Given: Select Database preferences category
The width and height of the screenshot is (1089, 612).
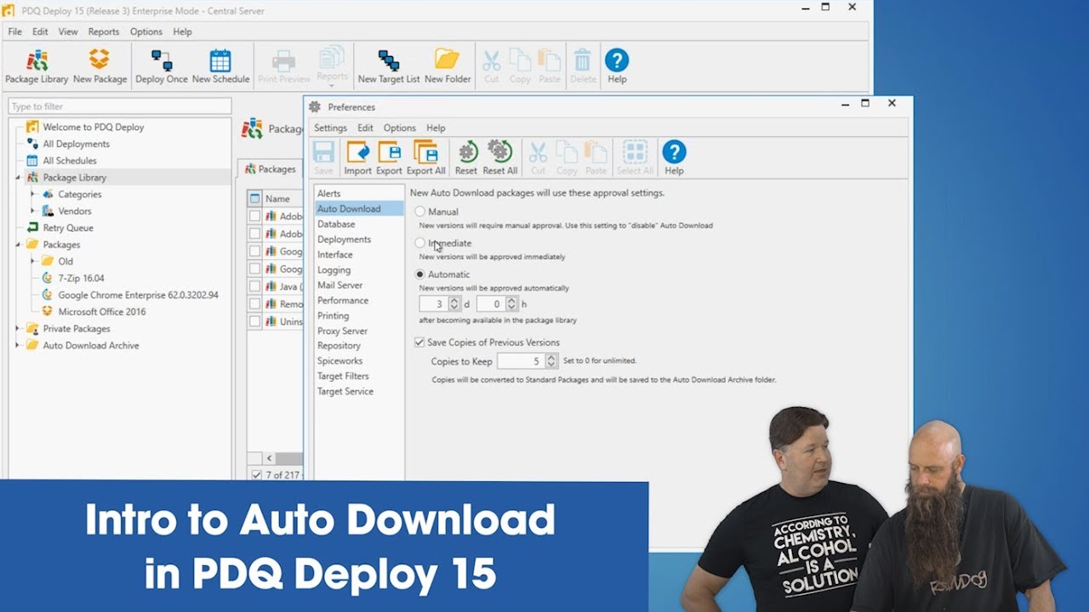Looking at the screenshot, I should click(x=336, y=224).
